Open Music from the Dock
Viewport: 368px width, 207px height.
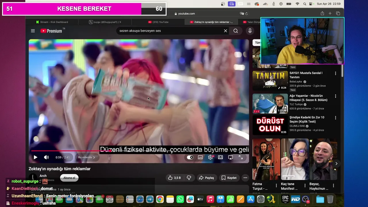210,199
